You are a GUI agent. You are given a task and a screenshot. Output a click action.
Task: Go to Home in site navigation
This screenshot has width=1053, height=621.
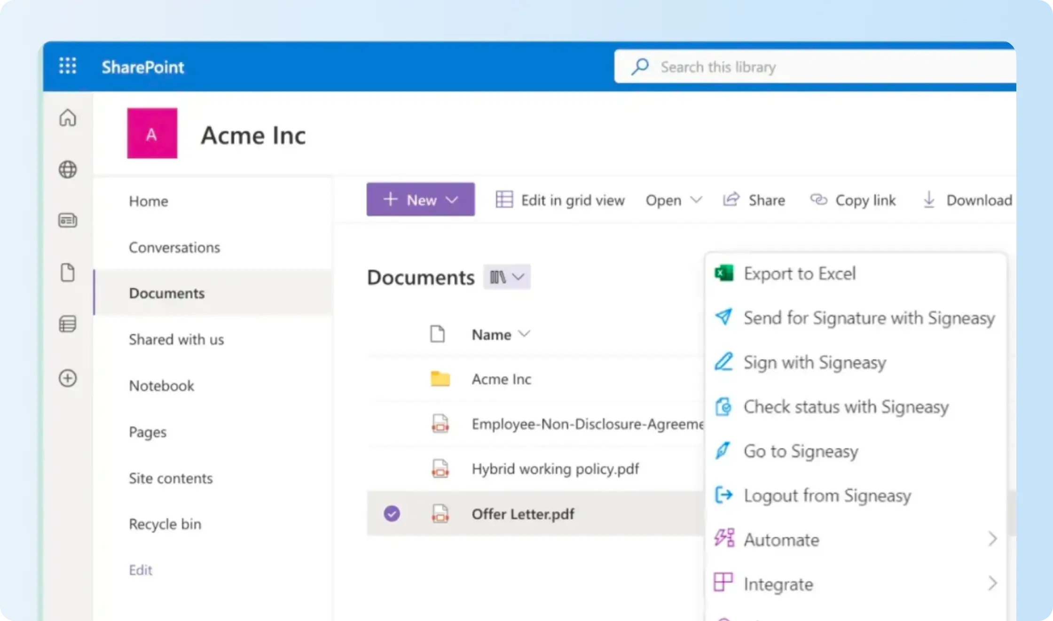[x=149, y=201]
